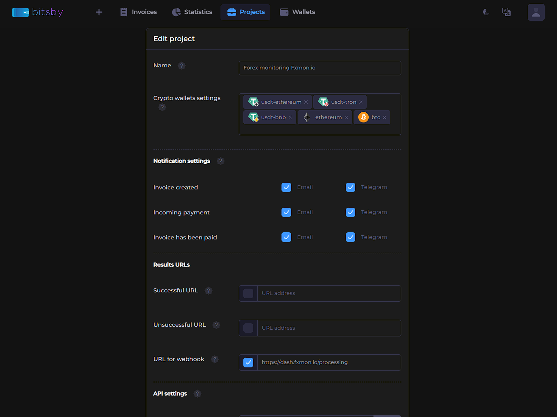
Task: Click the project Name input field
Action: (x=320, y=68)
